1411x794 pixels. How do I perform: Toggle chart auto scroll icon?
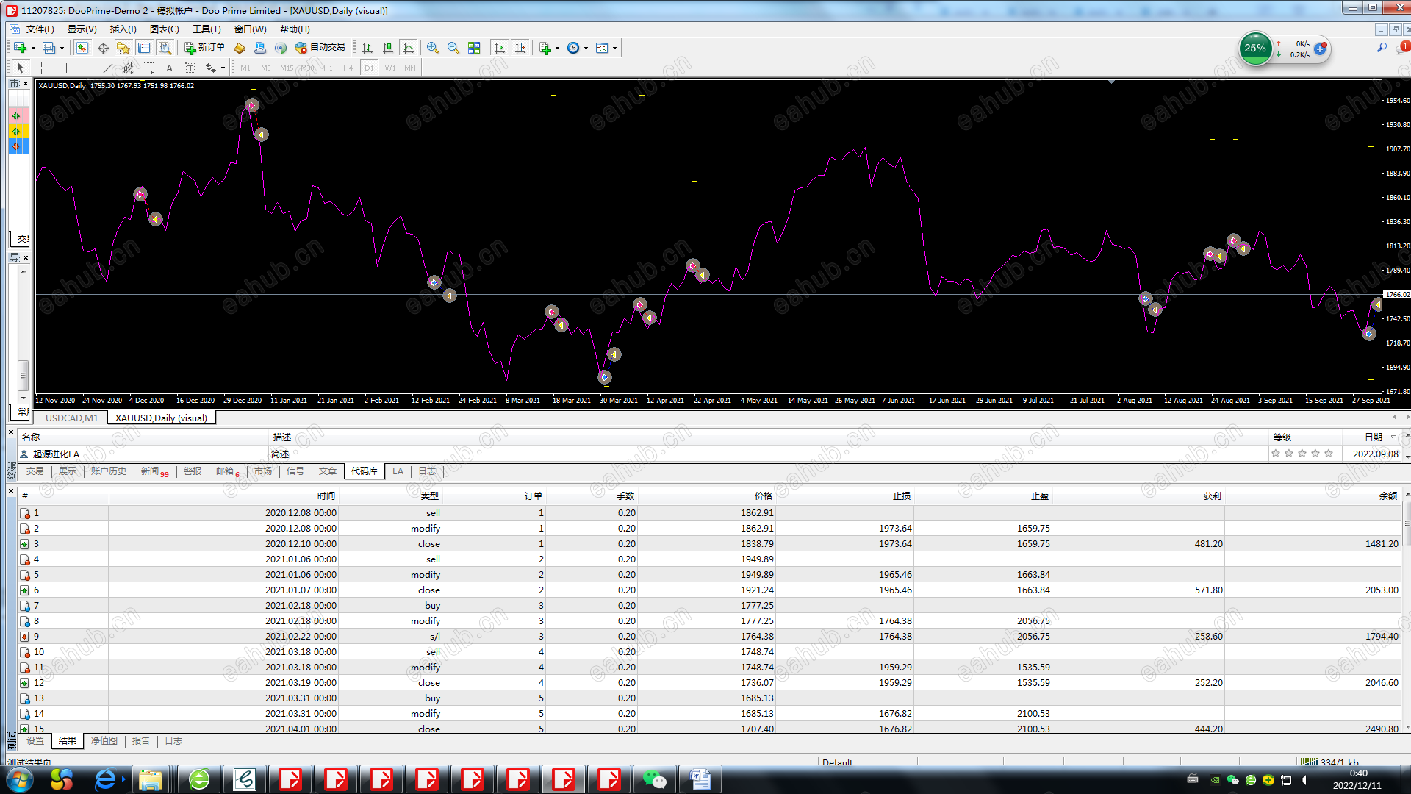500,48
